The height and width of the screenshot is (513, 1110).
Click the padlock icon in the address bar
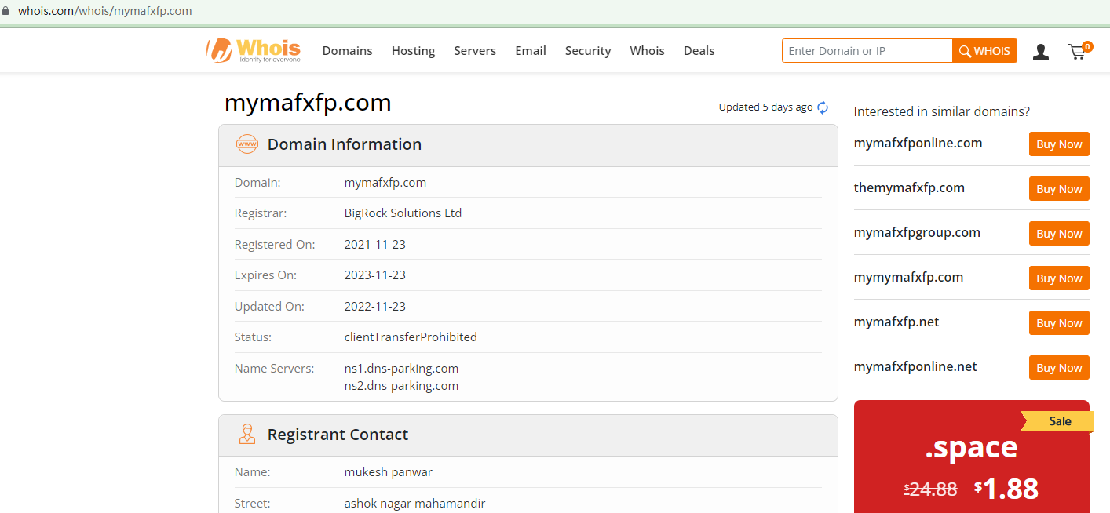coord(5,11)
